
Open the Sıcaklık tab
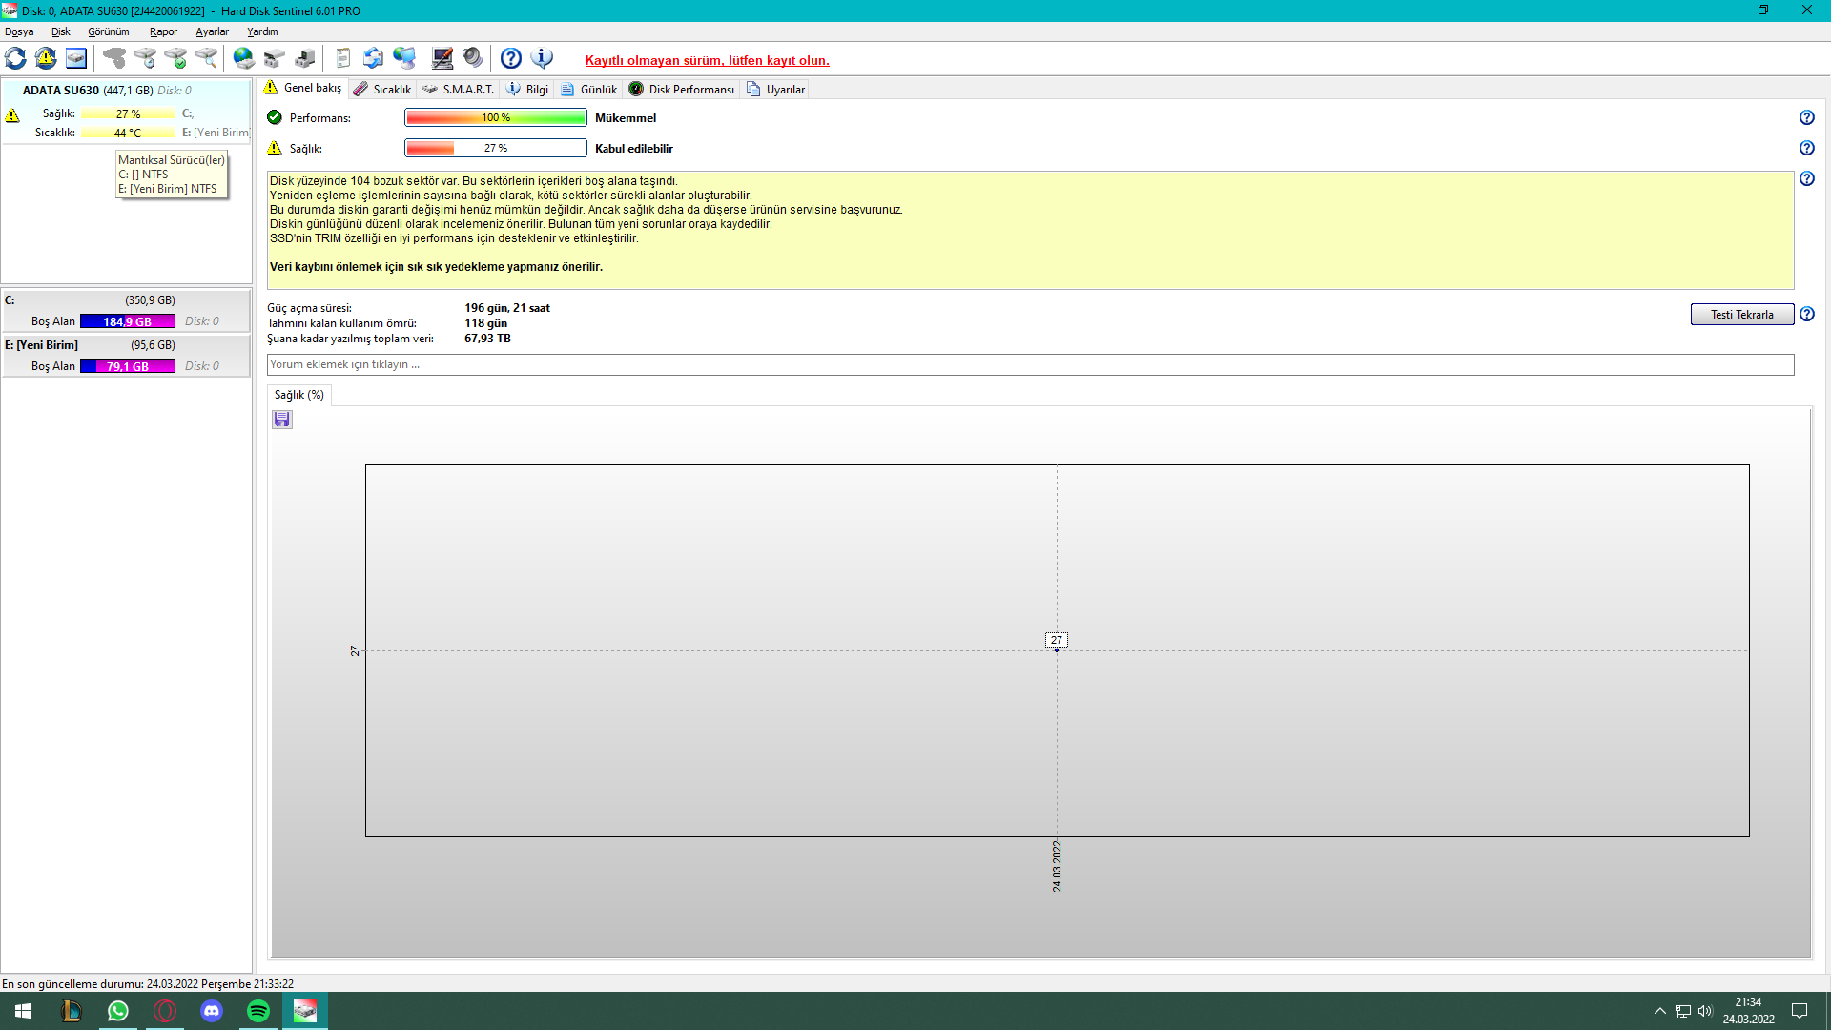click(x=382, y=89)
